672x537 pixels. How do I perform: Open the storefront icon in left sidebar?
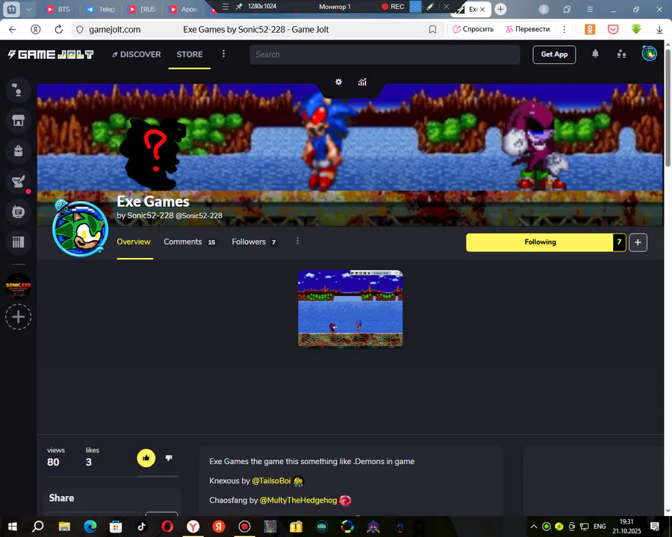coord(18,121)
